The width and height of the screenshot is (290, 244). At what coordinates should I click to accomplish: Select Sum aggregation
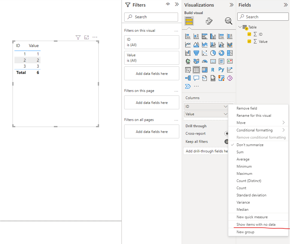(x=258, y=152)
